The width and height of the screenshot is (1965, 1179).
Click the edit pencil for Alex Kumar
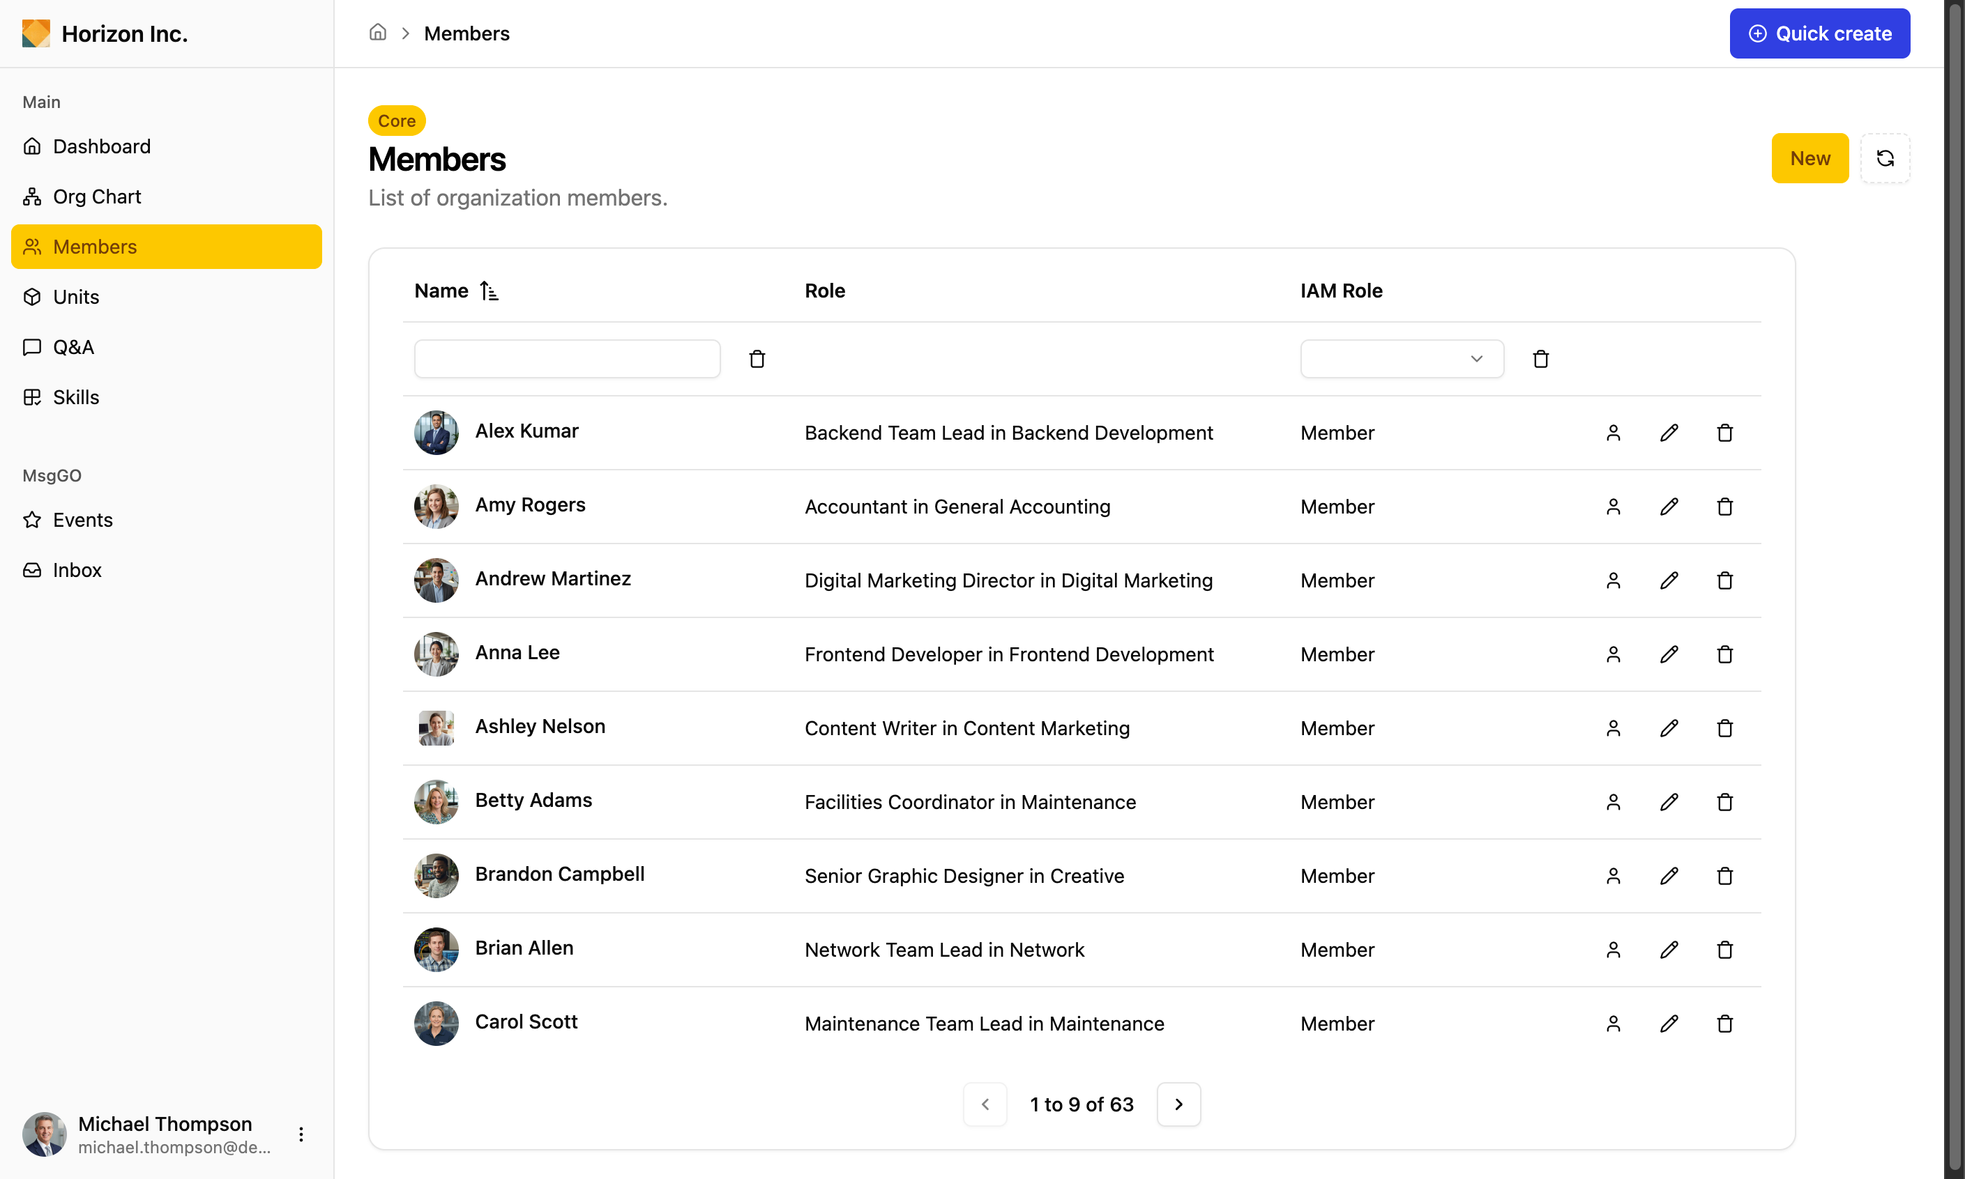(x=1669, y=433)
